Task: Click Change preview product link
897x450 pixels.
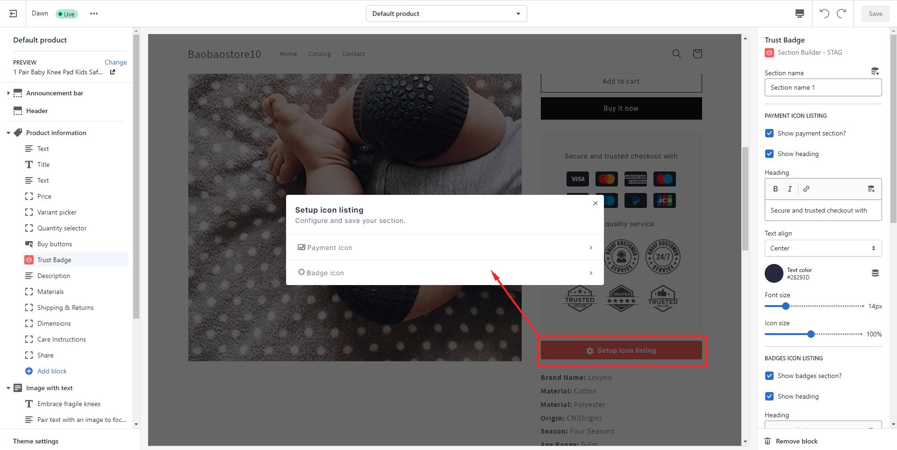Action: pos(115,62)
